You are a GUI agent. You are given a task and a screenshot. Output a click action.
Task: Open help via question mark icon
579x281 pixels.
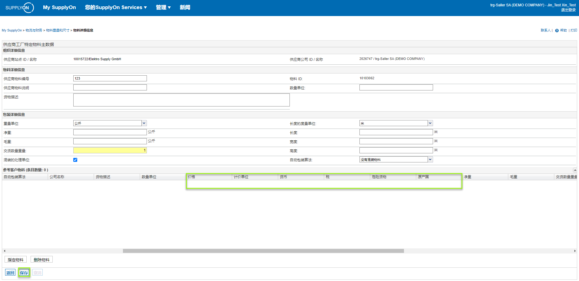click(557, 31)
